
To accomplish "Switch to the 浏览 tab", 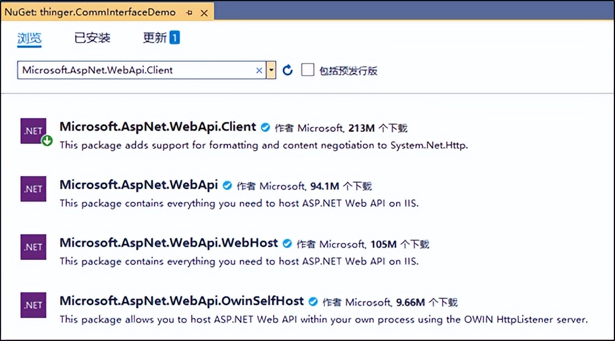I will click(x=29, y=38).
